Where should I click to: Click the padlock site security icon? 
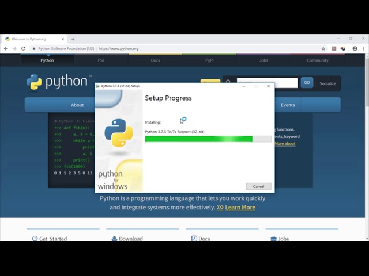(34, 48)
